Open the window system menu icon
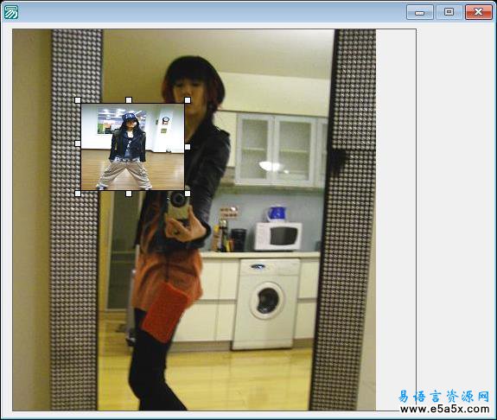This screenshot has height=420, width=497. (10, 12)
